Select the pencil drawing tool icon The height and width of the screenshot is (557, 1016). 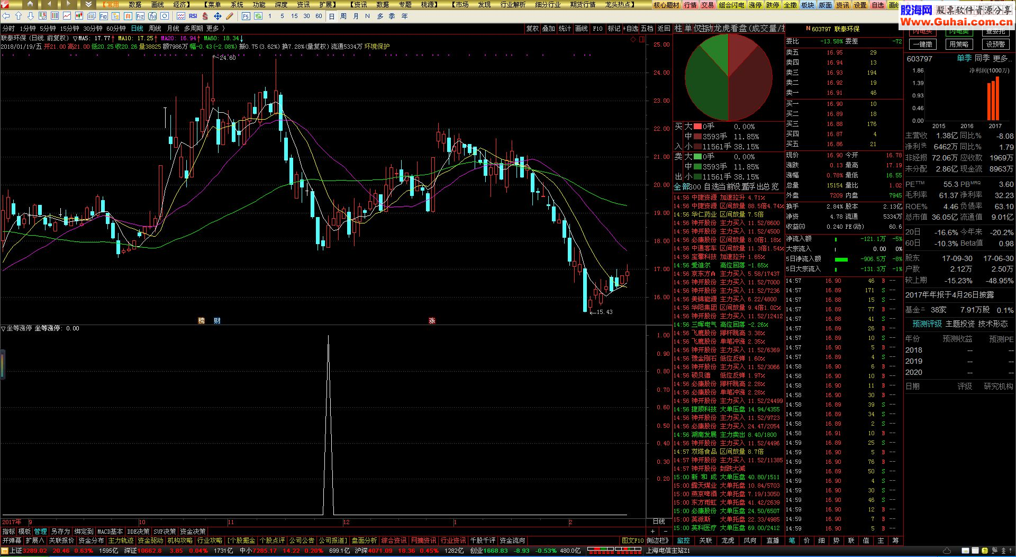click(230, 16)
